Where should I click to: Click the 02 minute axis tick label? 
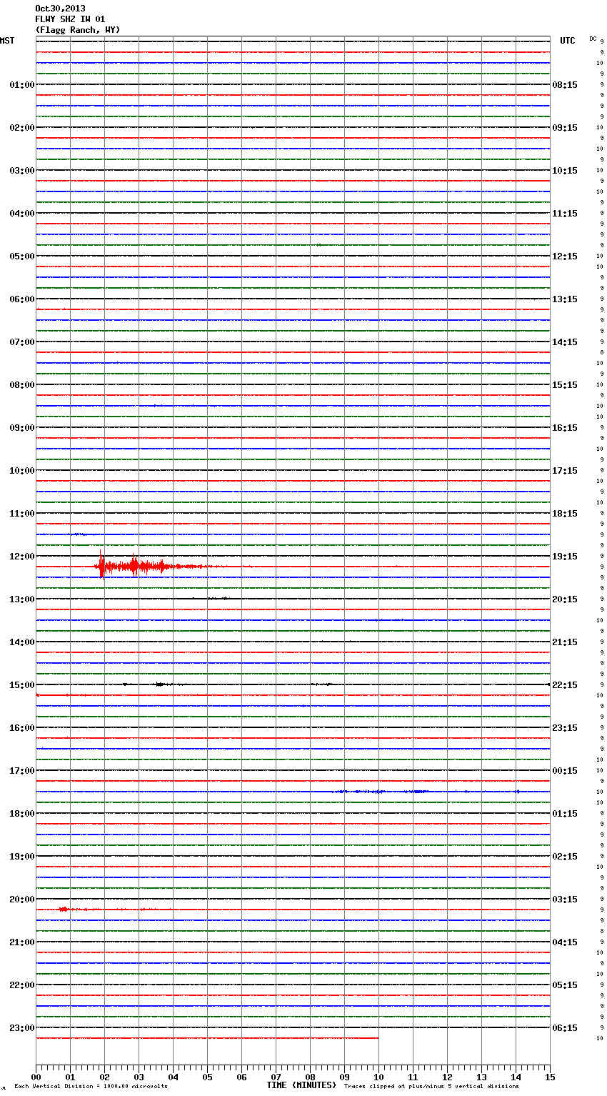coord(104,1077)
